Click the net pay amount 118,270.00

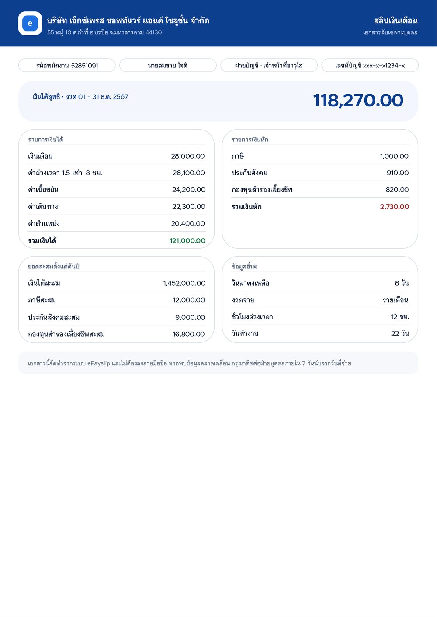(x=358, y=100)
